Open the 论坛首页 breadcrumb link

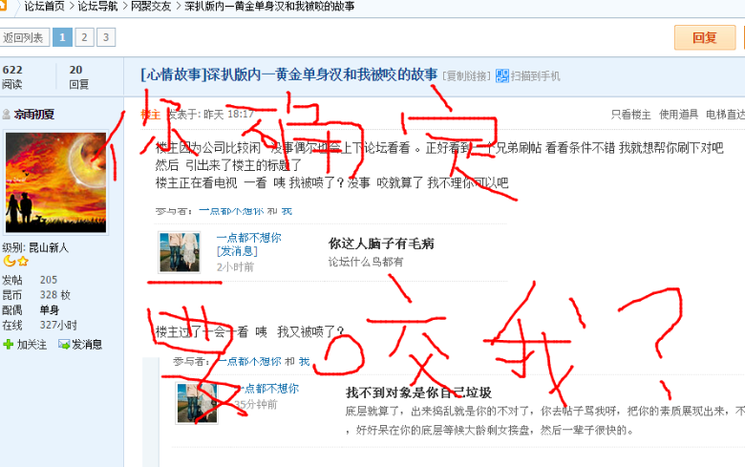[x=44, y=6]
